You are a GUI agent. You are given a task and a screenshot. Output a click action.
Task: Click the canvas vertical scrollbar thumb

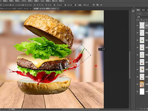point(130,65)
